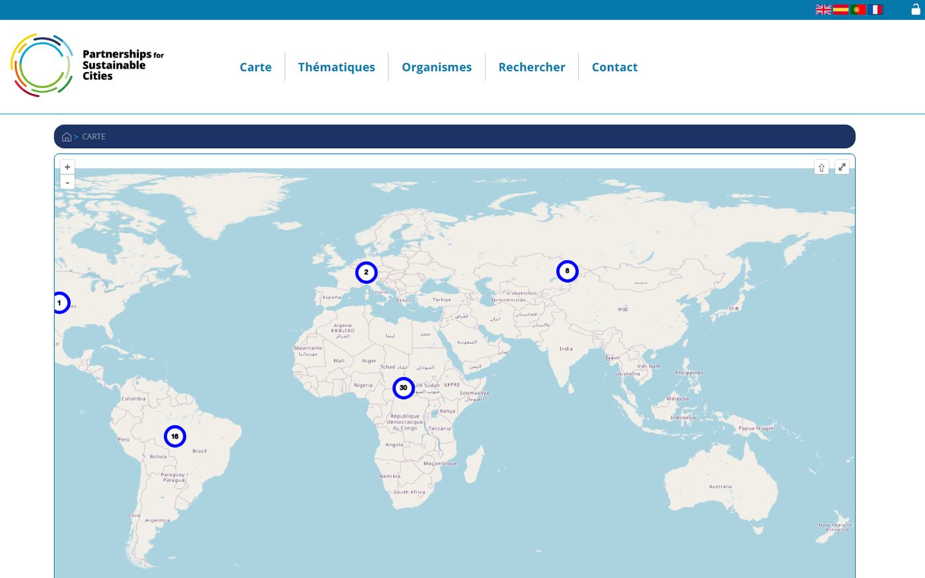The width and height of the screenshot is (925, 578).
Task: Open the Rechercher menu item
Action: tap(532, 67)
